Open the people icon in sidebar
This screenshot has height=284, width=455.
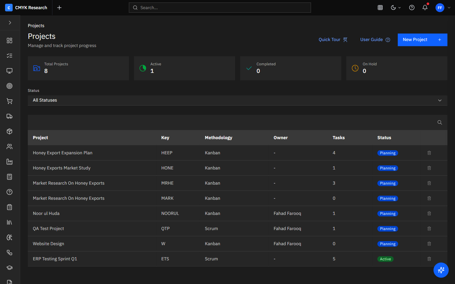9,146
